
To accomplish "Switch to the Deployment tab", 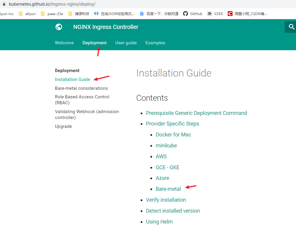I will [95, 43].
